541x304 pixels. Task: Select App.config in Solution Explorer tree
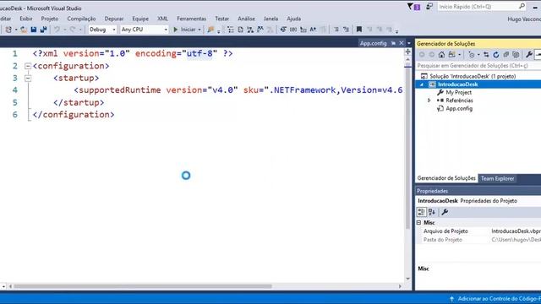pyautogui.click(x=459, y=109)
